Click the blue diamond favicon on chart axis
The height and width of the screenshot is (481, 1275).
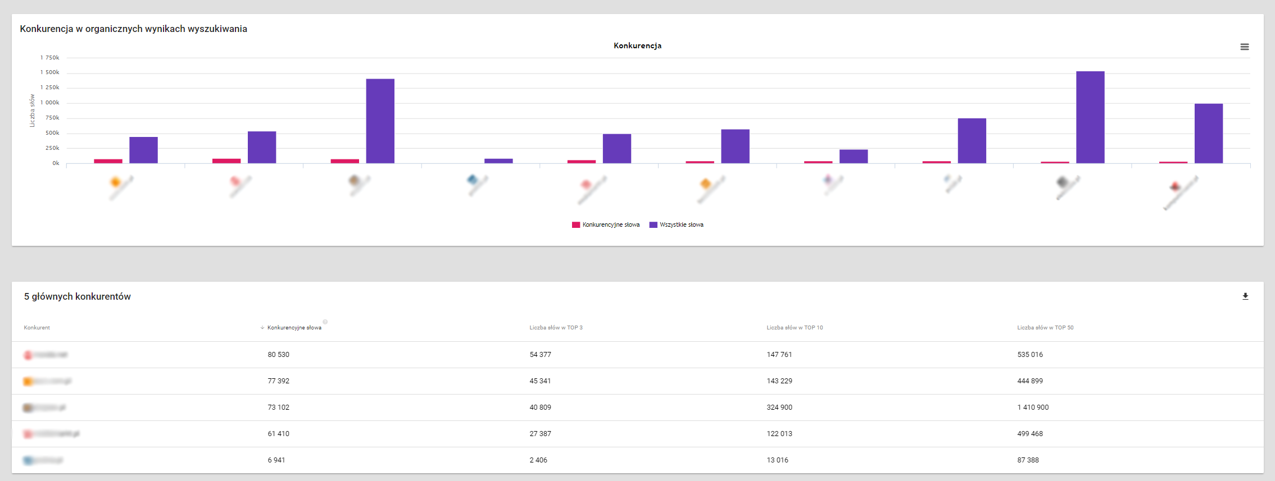tap(472, 180)
